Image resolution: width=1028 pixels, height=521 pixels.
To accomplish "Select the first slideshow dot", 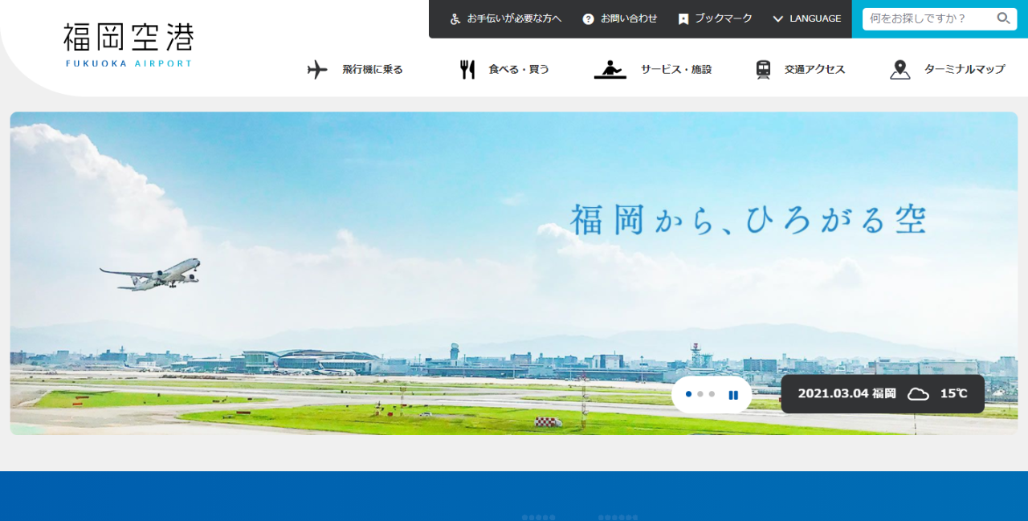I will [688, 394].
